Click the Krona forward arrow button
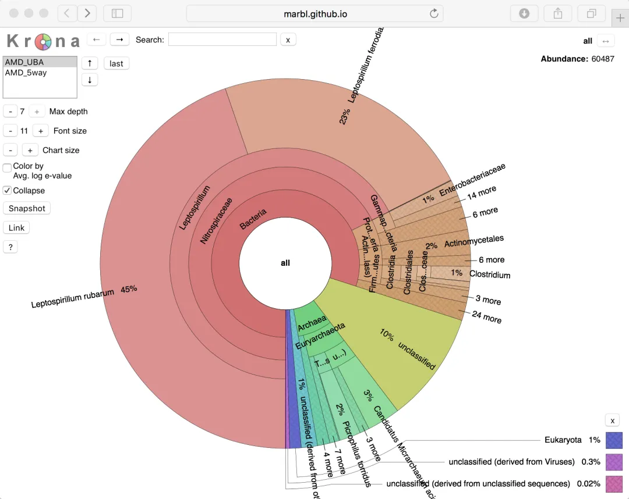Image resolution: width=629 pixels, height=499 pixels. 119,40
